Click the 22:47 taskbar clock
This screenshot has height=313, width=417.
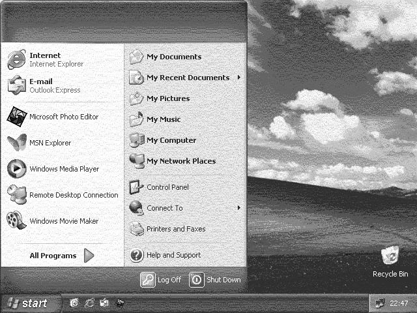click(x=399, y=303)
